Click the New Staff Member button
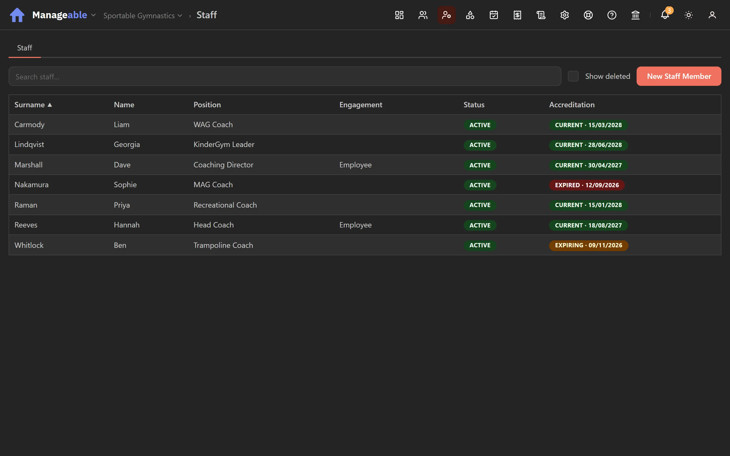Screen dimensions: 730x456 click(679, 76)
